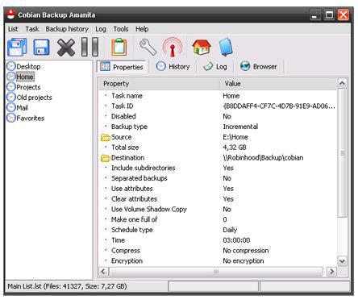Open the Tools menu
Screen dimensions: 358x304
click(121, 29)
